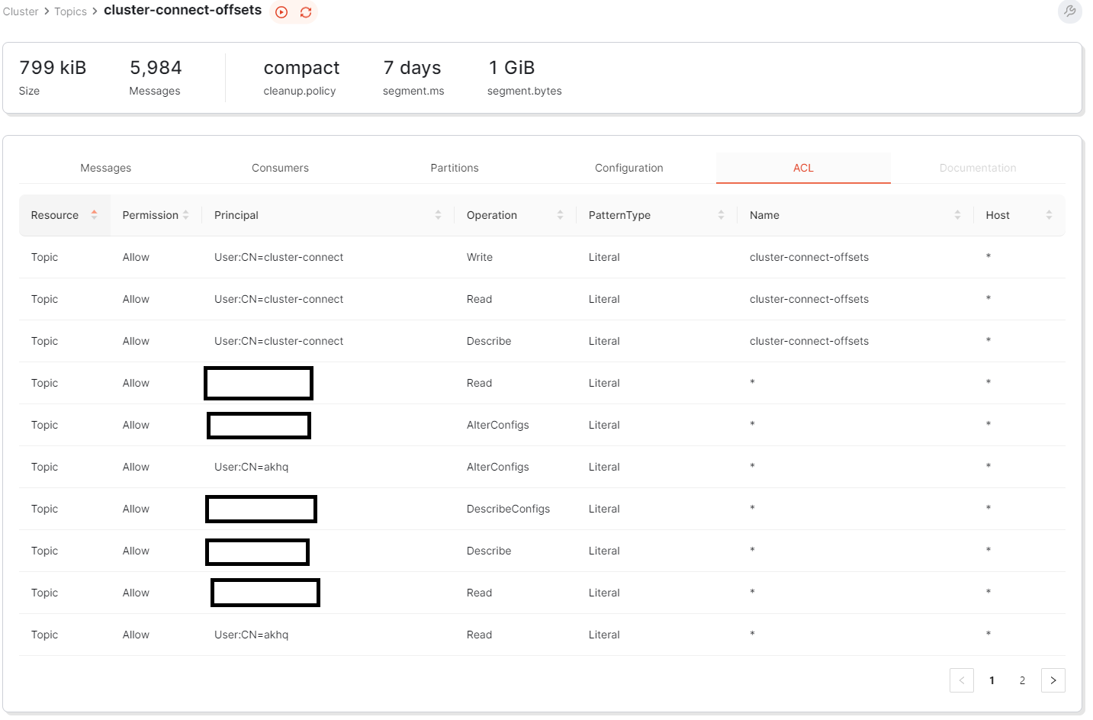The width and height of the screenshot is (1093, 720).
Task: Switch to the Messages tab
Action: point(106,168)
